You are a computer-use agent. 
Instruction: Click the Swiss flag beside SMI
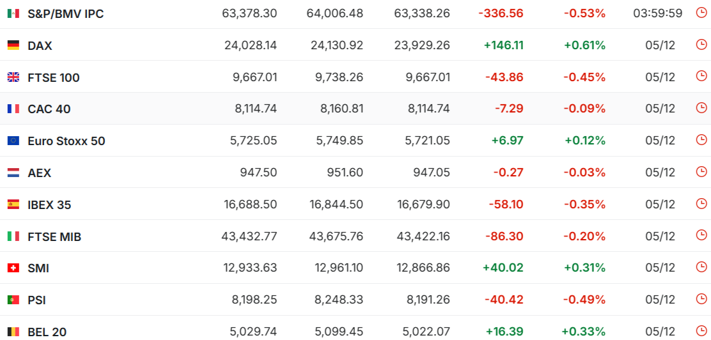(13, 268)
